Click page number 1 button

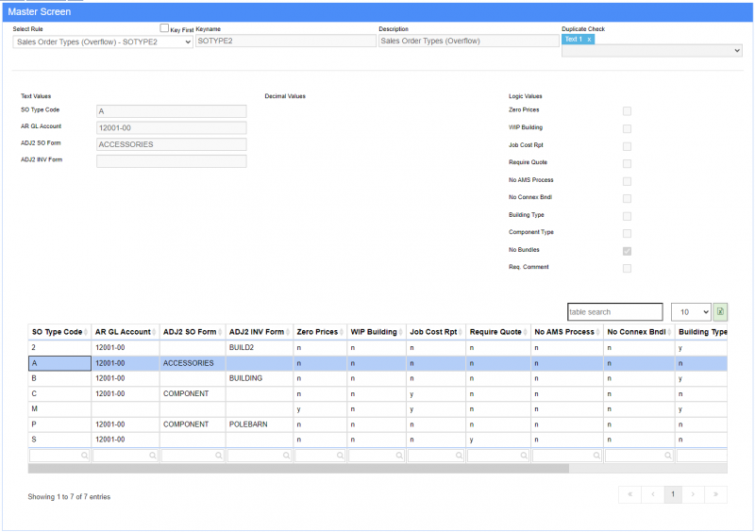click(x=673, y=494)
